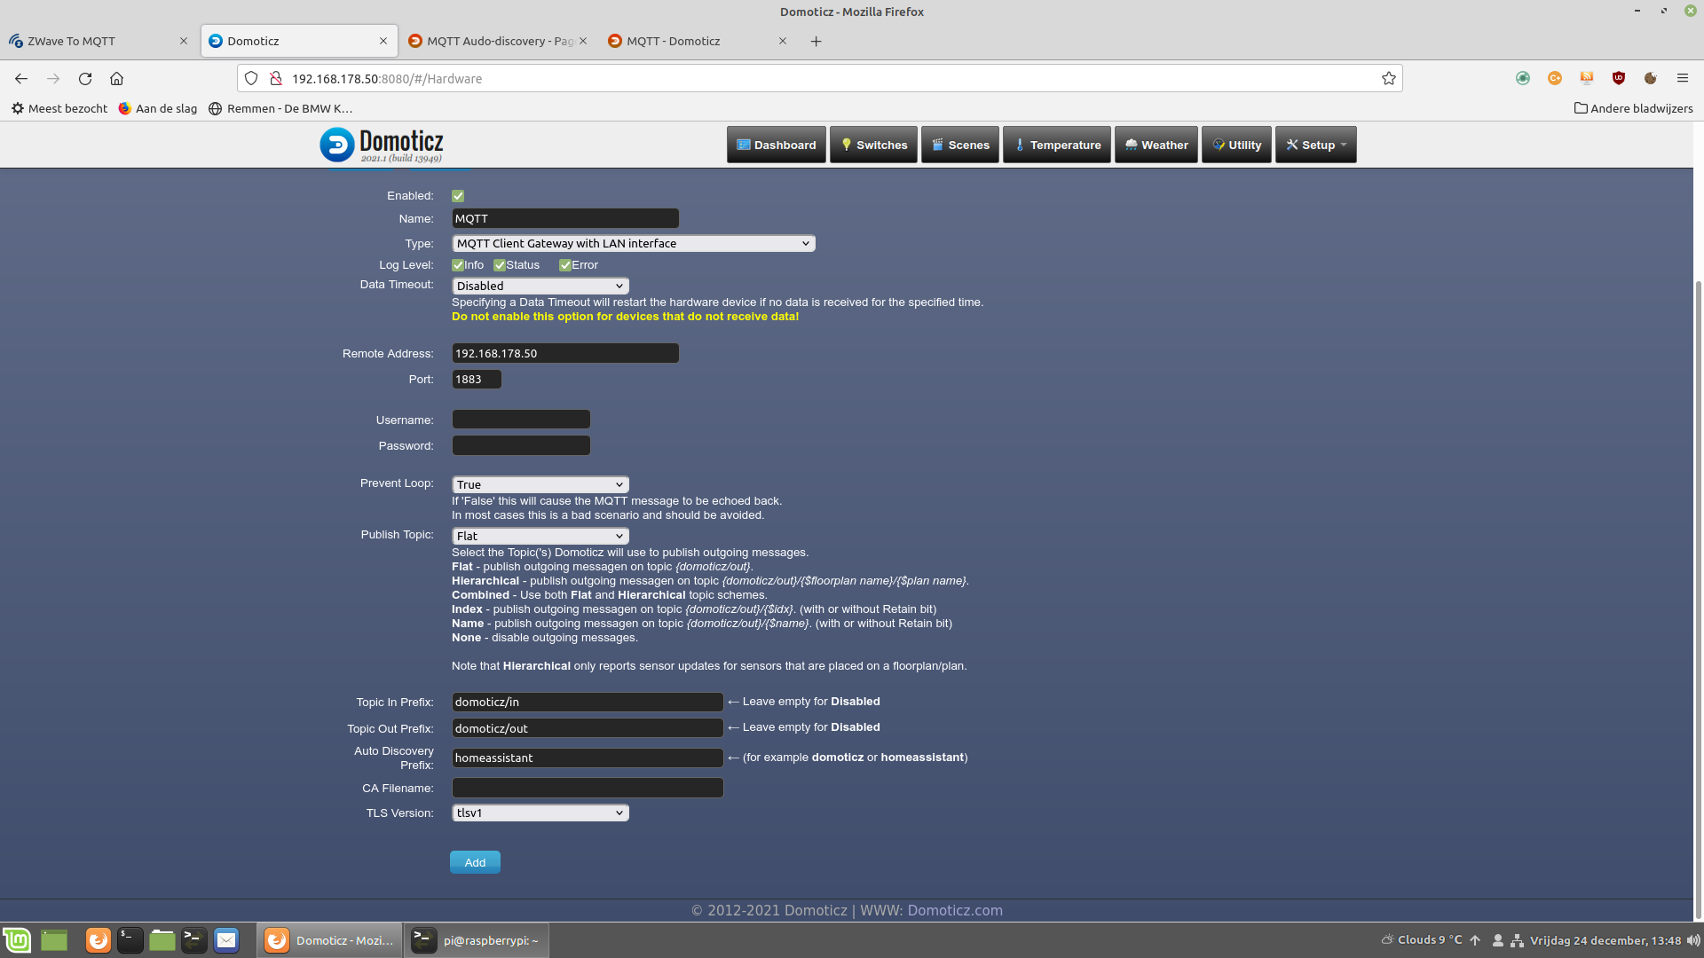The width and height of the screenshot is (1704, 958).
Task: Open the Prevent Loop dropdown
Action: pos(540,484)
